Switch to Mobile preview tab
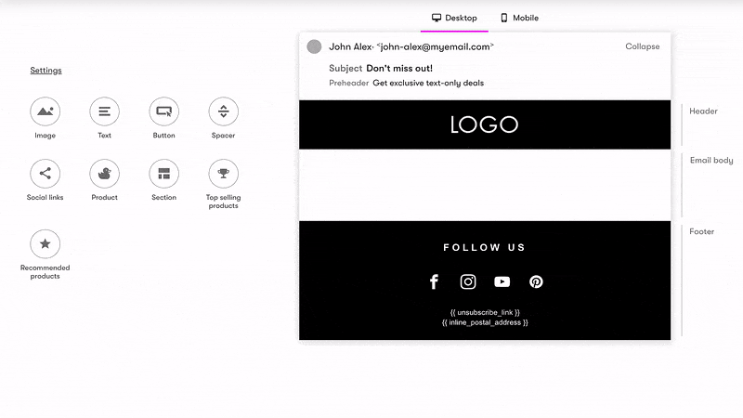Image resolution: width=743 pixels, height=418 pixels. (x=519, y=18)
